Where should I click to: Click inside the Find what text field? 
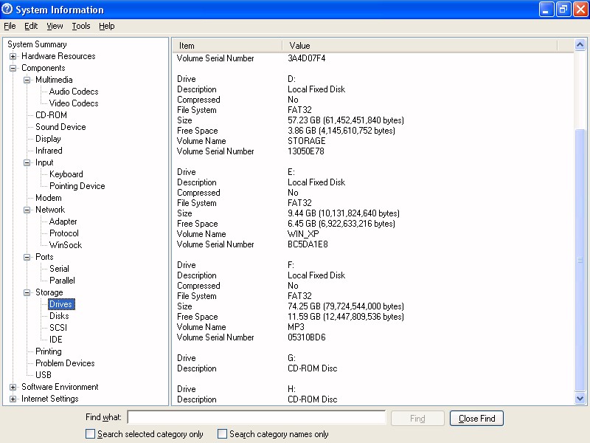coord(256,418)
